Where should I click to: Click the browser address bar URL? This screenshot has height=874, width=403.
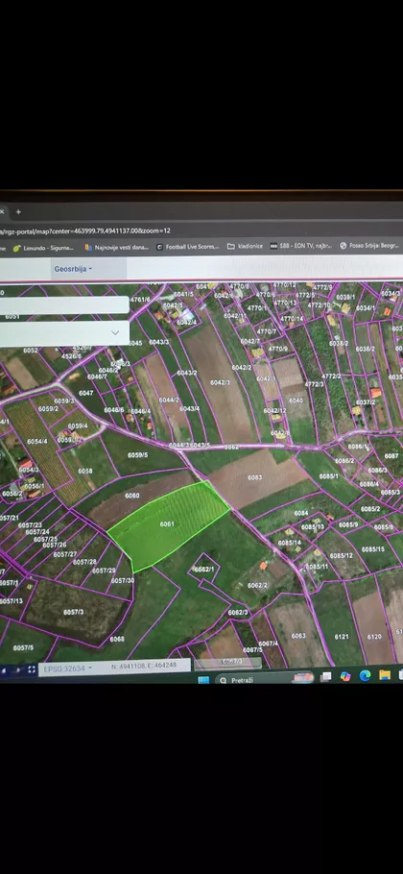pyautogui.click(x=84, y=231)
